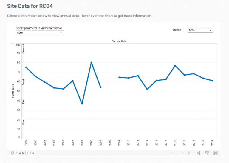Click the redo arrow in Tableau toolbar
This screenshot has width=229, height=163.
point(181,153)
